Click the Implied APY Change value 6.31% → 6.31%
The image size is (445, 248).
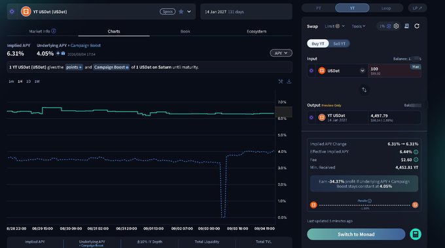pyautogui.click(x=402, y=144)
